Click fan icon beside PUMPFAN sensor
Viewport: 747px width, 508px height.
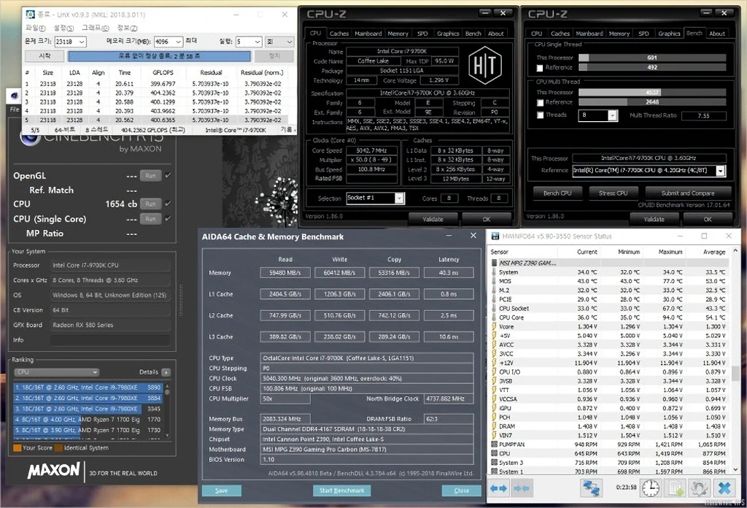[494, 445]
